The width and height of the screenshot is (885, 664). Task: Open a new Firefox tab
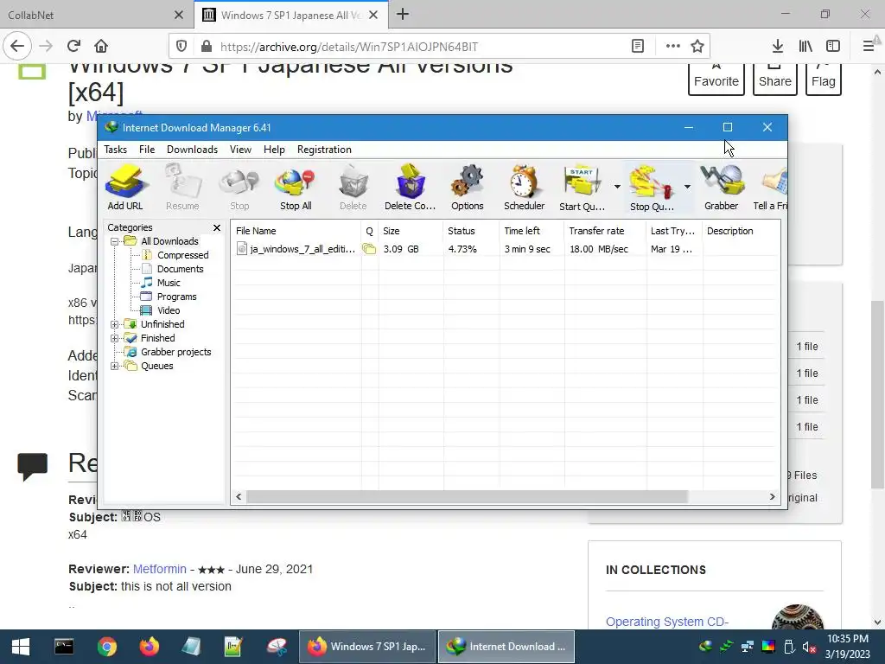(x=403, y=14)
